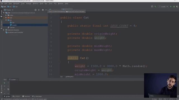
Task: Toggle the Favorites tool window side tab
Action: pyautogui.click(x=1, y=89)
